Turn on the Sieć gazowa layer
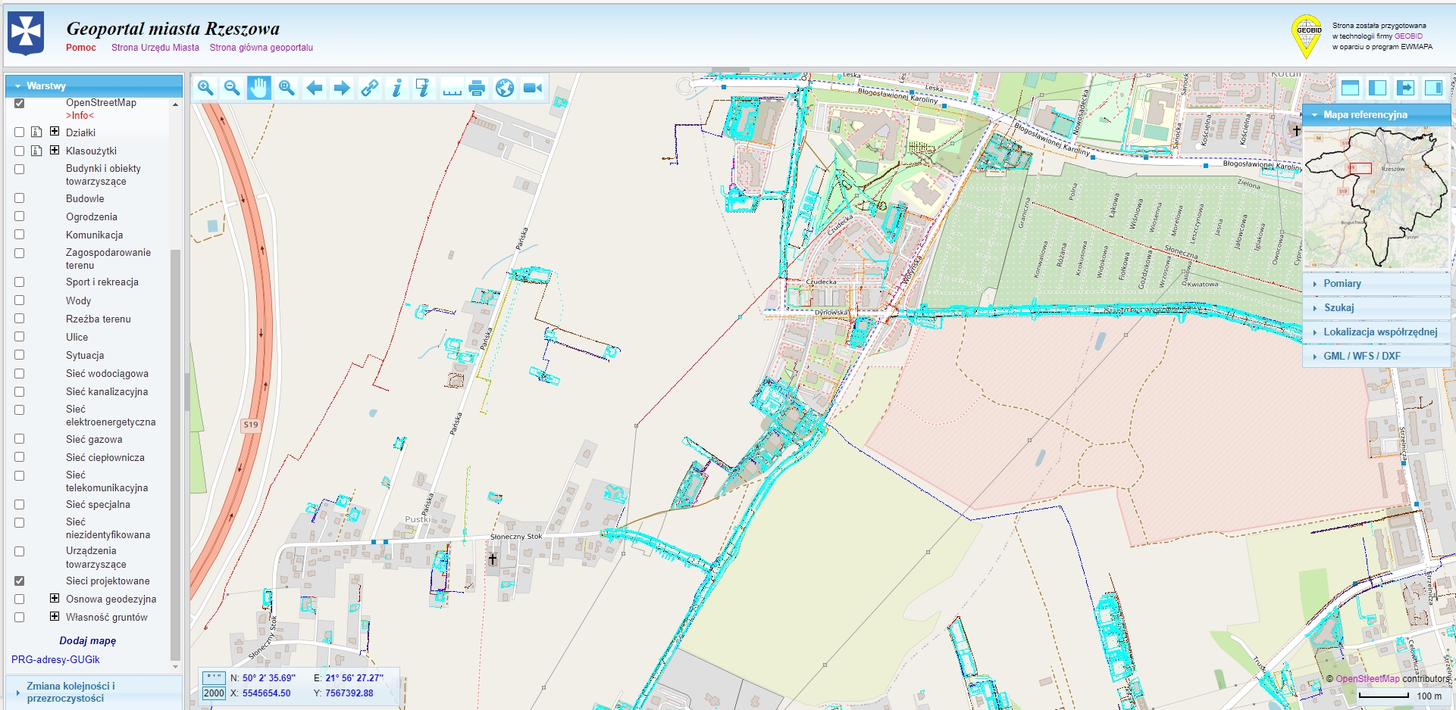1456x710 pixels. pyautogui.click(x=20, y=439)
